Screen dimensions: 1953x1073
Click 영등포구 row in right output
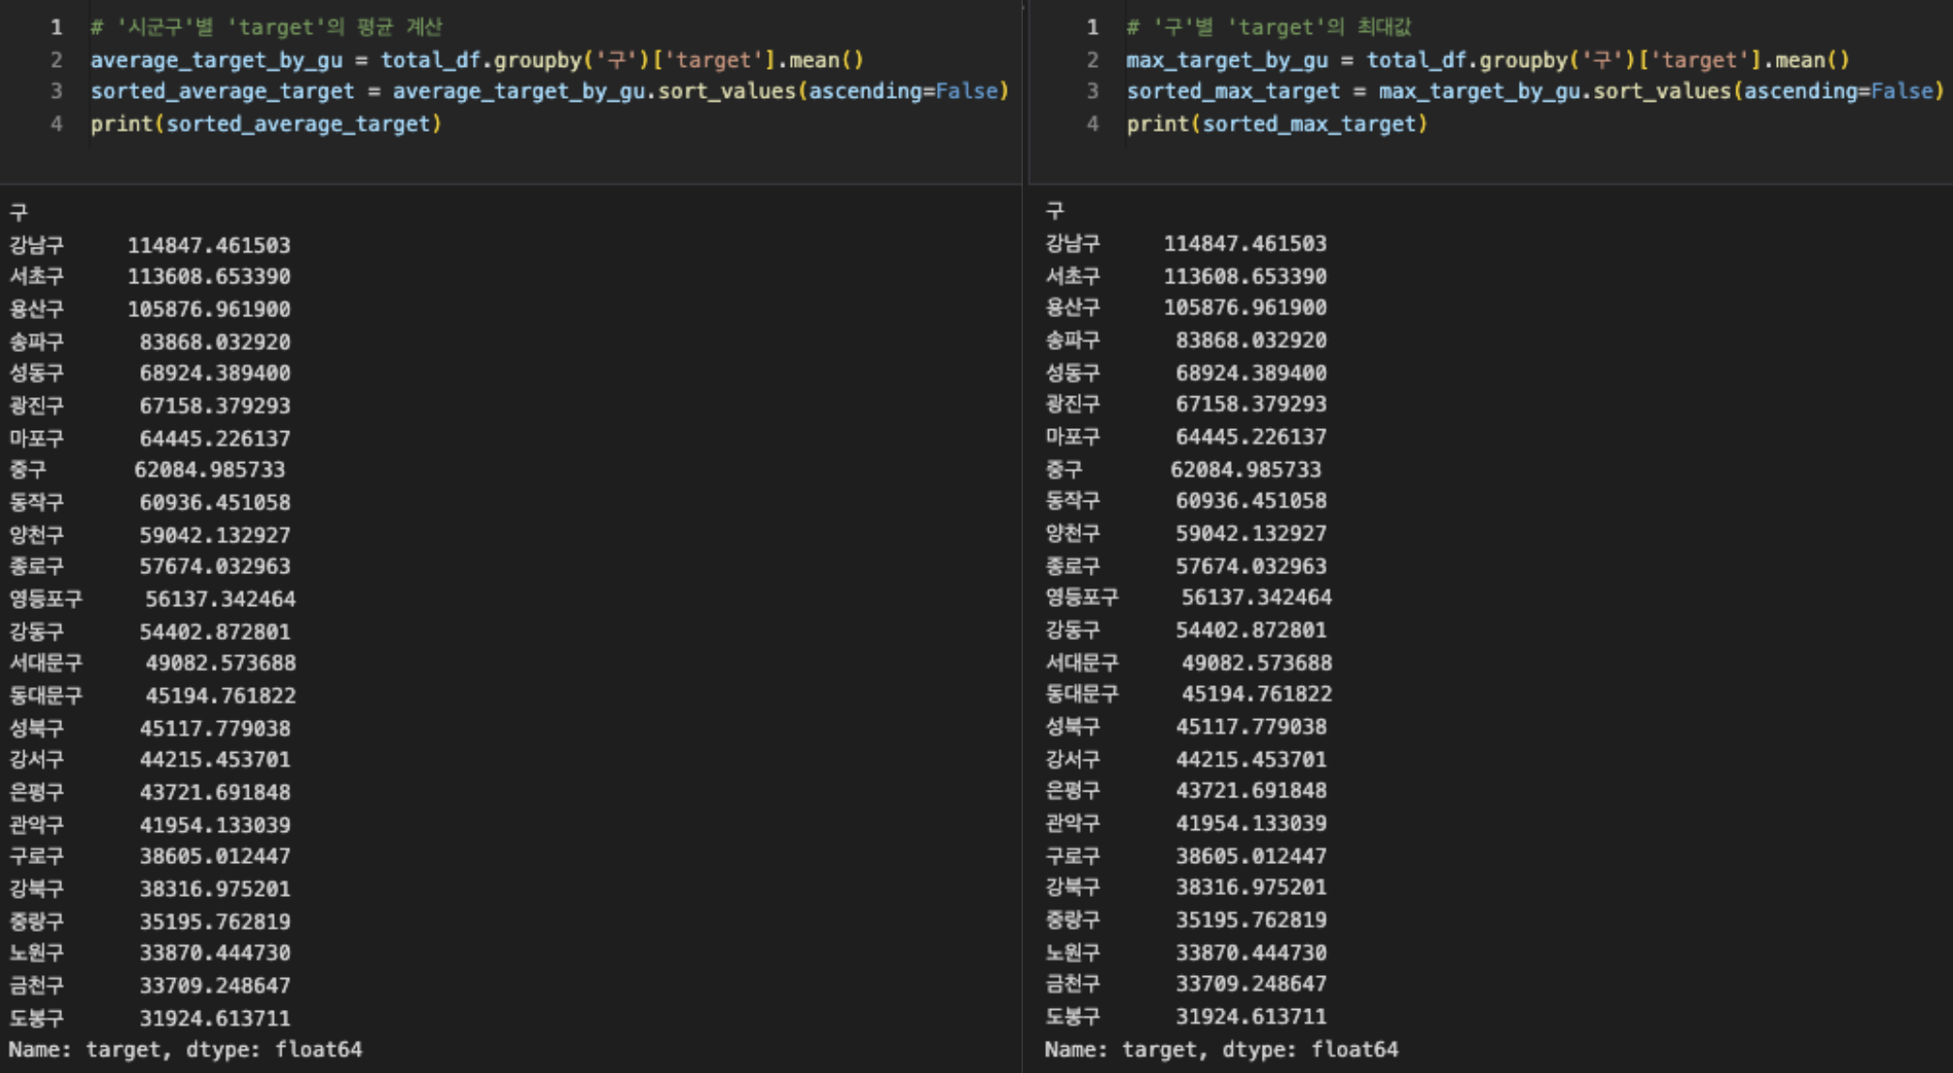1189,598
